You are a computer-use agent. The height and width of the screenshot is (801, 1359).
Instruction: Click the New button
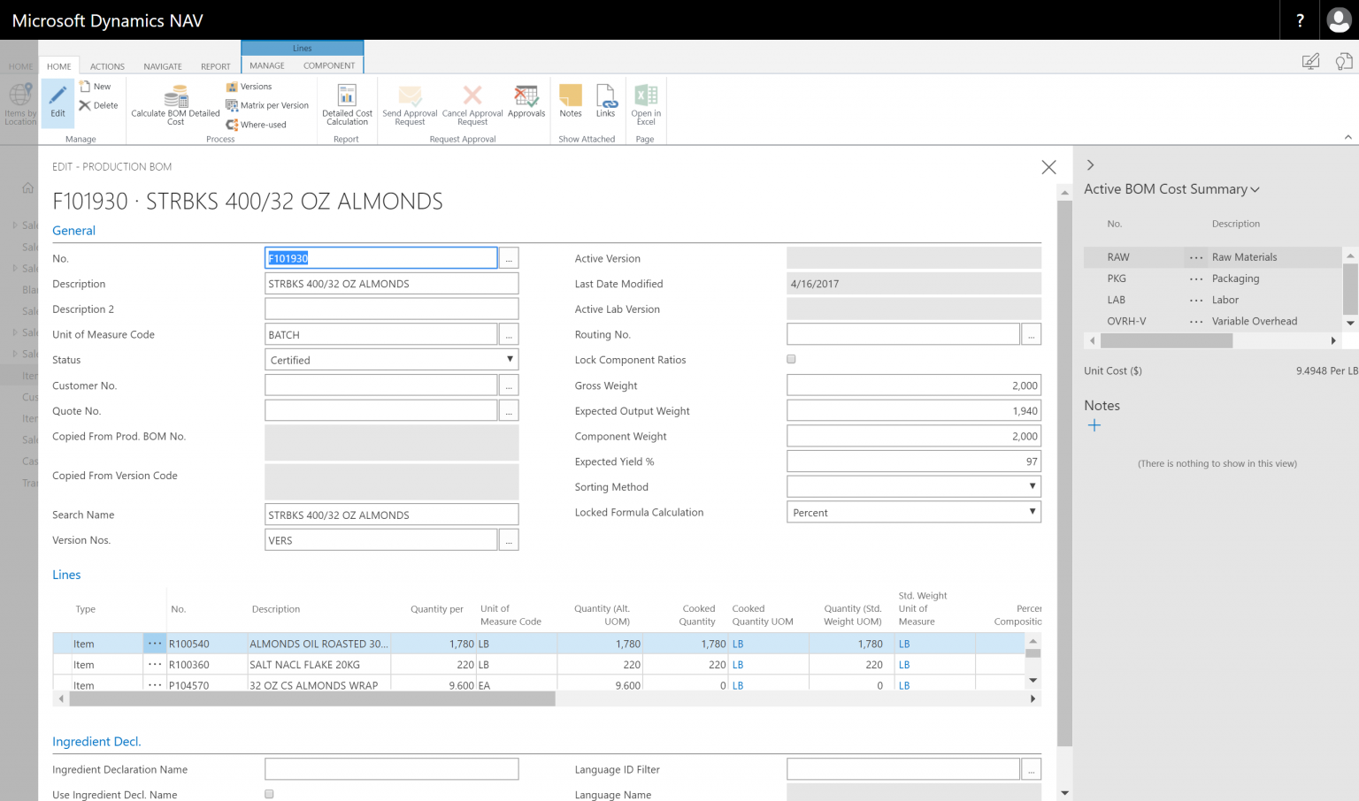pyautogui.click(x=96, y=86)
